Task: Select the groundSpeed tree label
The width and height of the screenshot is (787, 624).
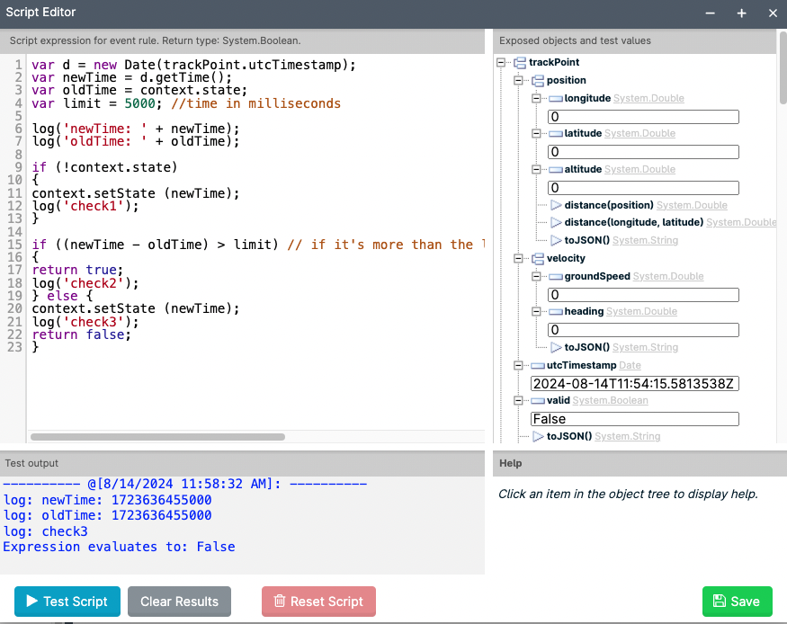Action: [x=597, y=276]
